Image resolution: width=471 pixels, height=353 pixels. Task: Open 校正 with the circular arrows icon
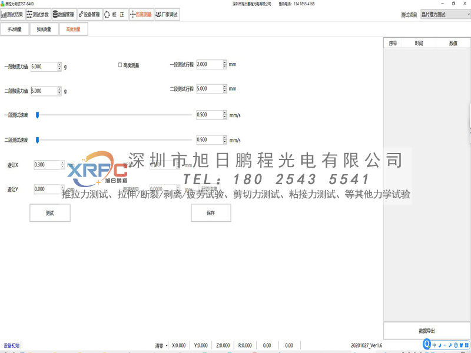(115, 14)
